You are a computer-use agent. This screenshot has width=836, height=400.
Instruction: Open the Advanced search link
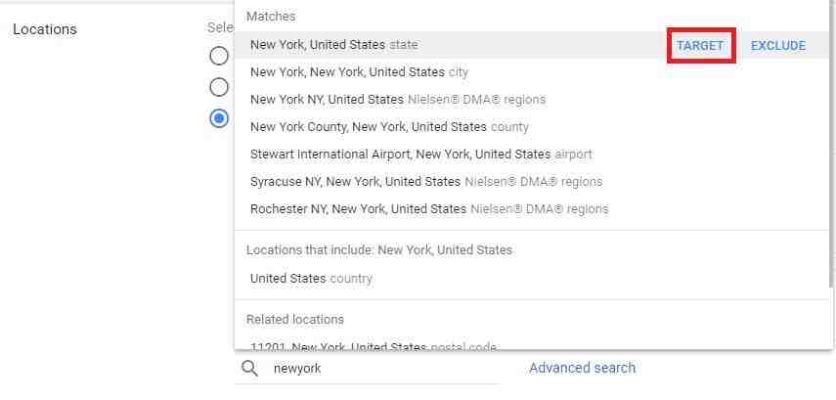[x=582, y=368]
